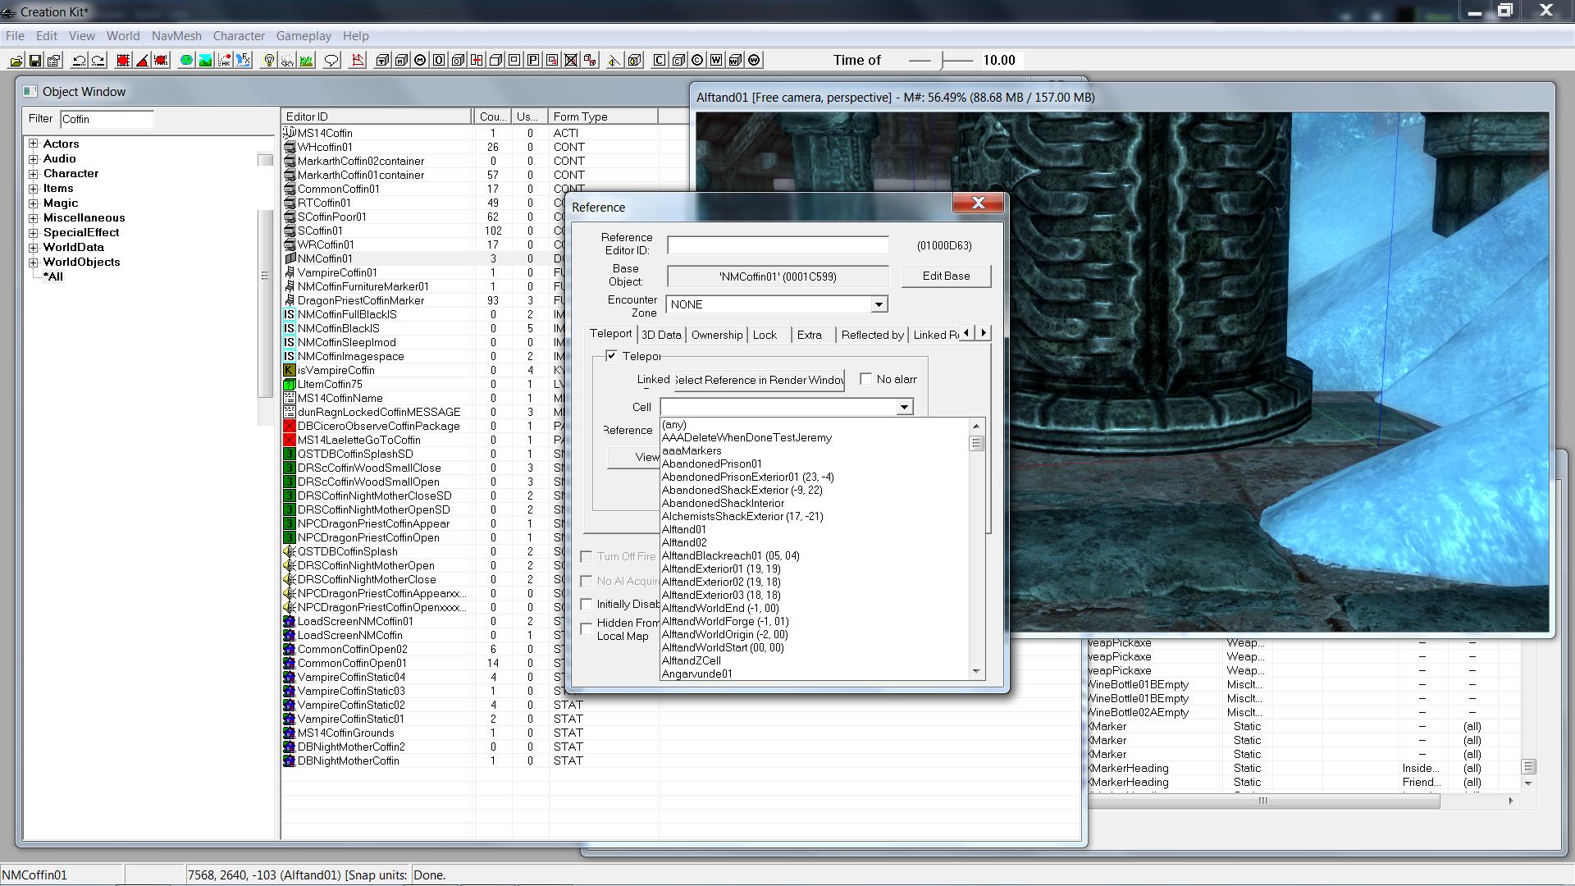This screenshot has height=886, width=1575.
Task: Select Alftand02 from the cell list
Action: [x=684, y=542]
